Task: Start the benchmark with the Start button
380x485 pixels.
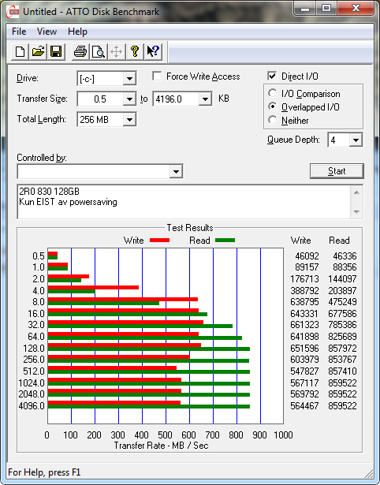Action: 337,171
